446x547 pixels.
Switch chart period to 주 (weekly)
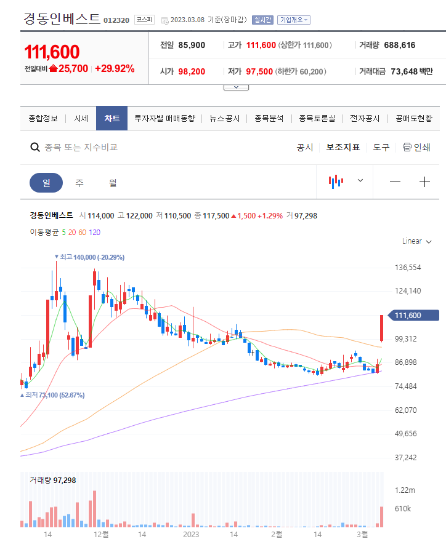[79, 183]
